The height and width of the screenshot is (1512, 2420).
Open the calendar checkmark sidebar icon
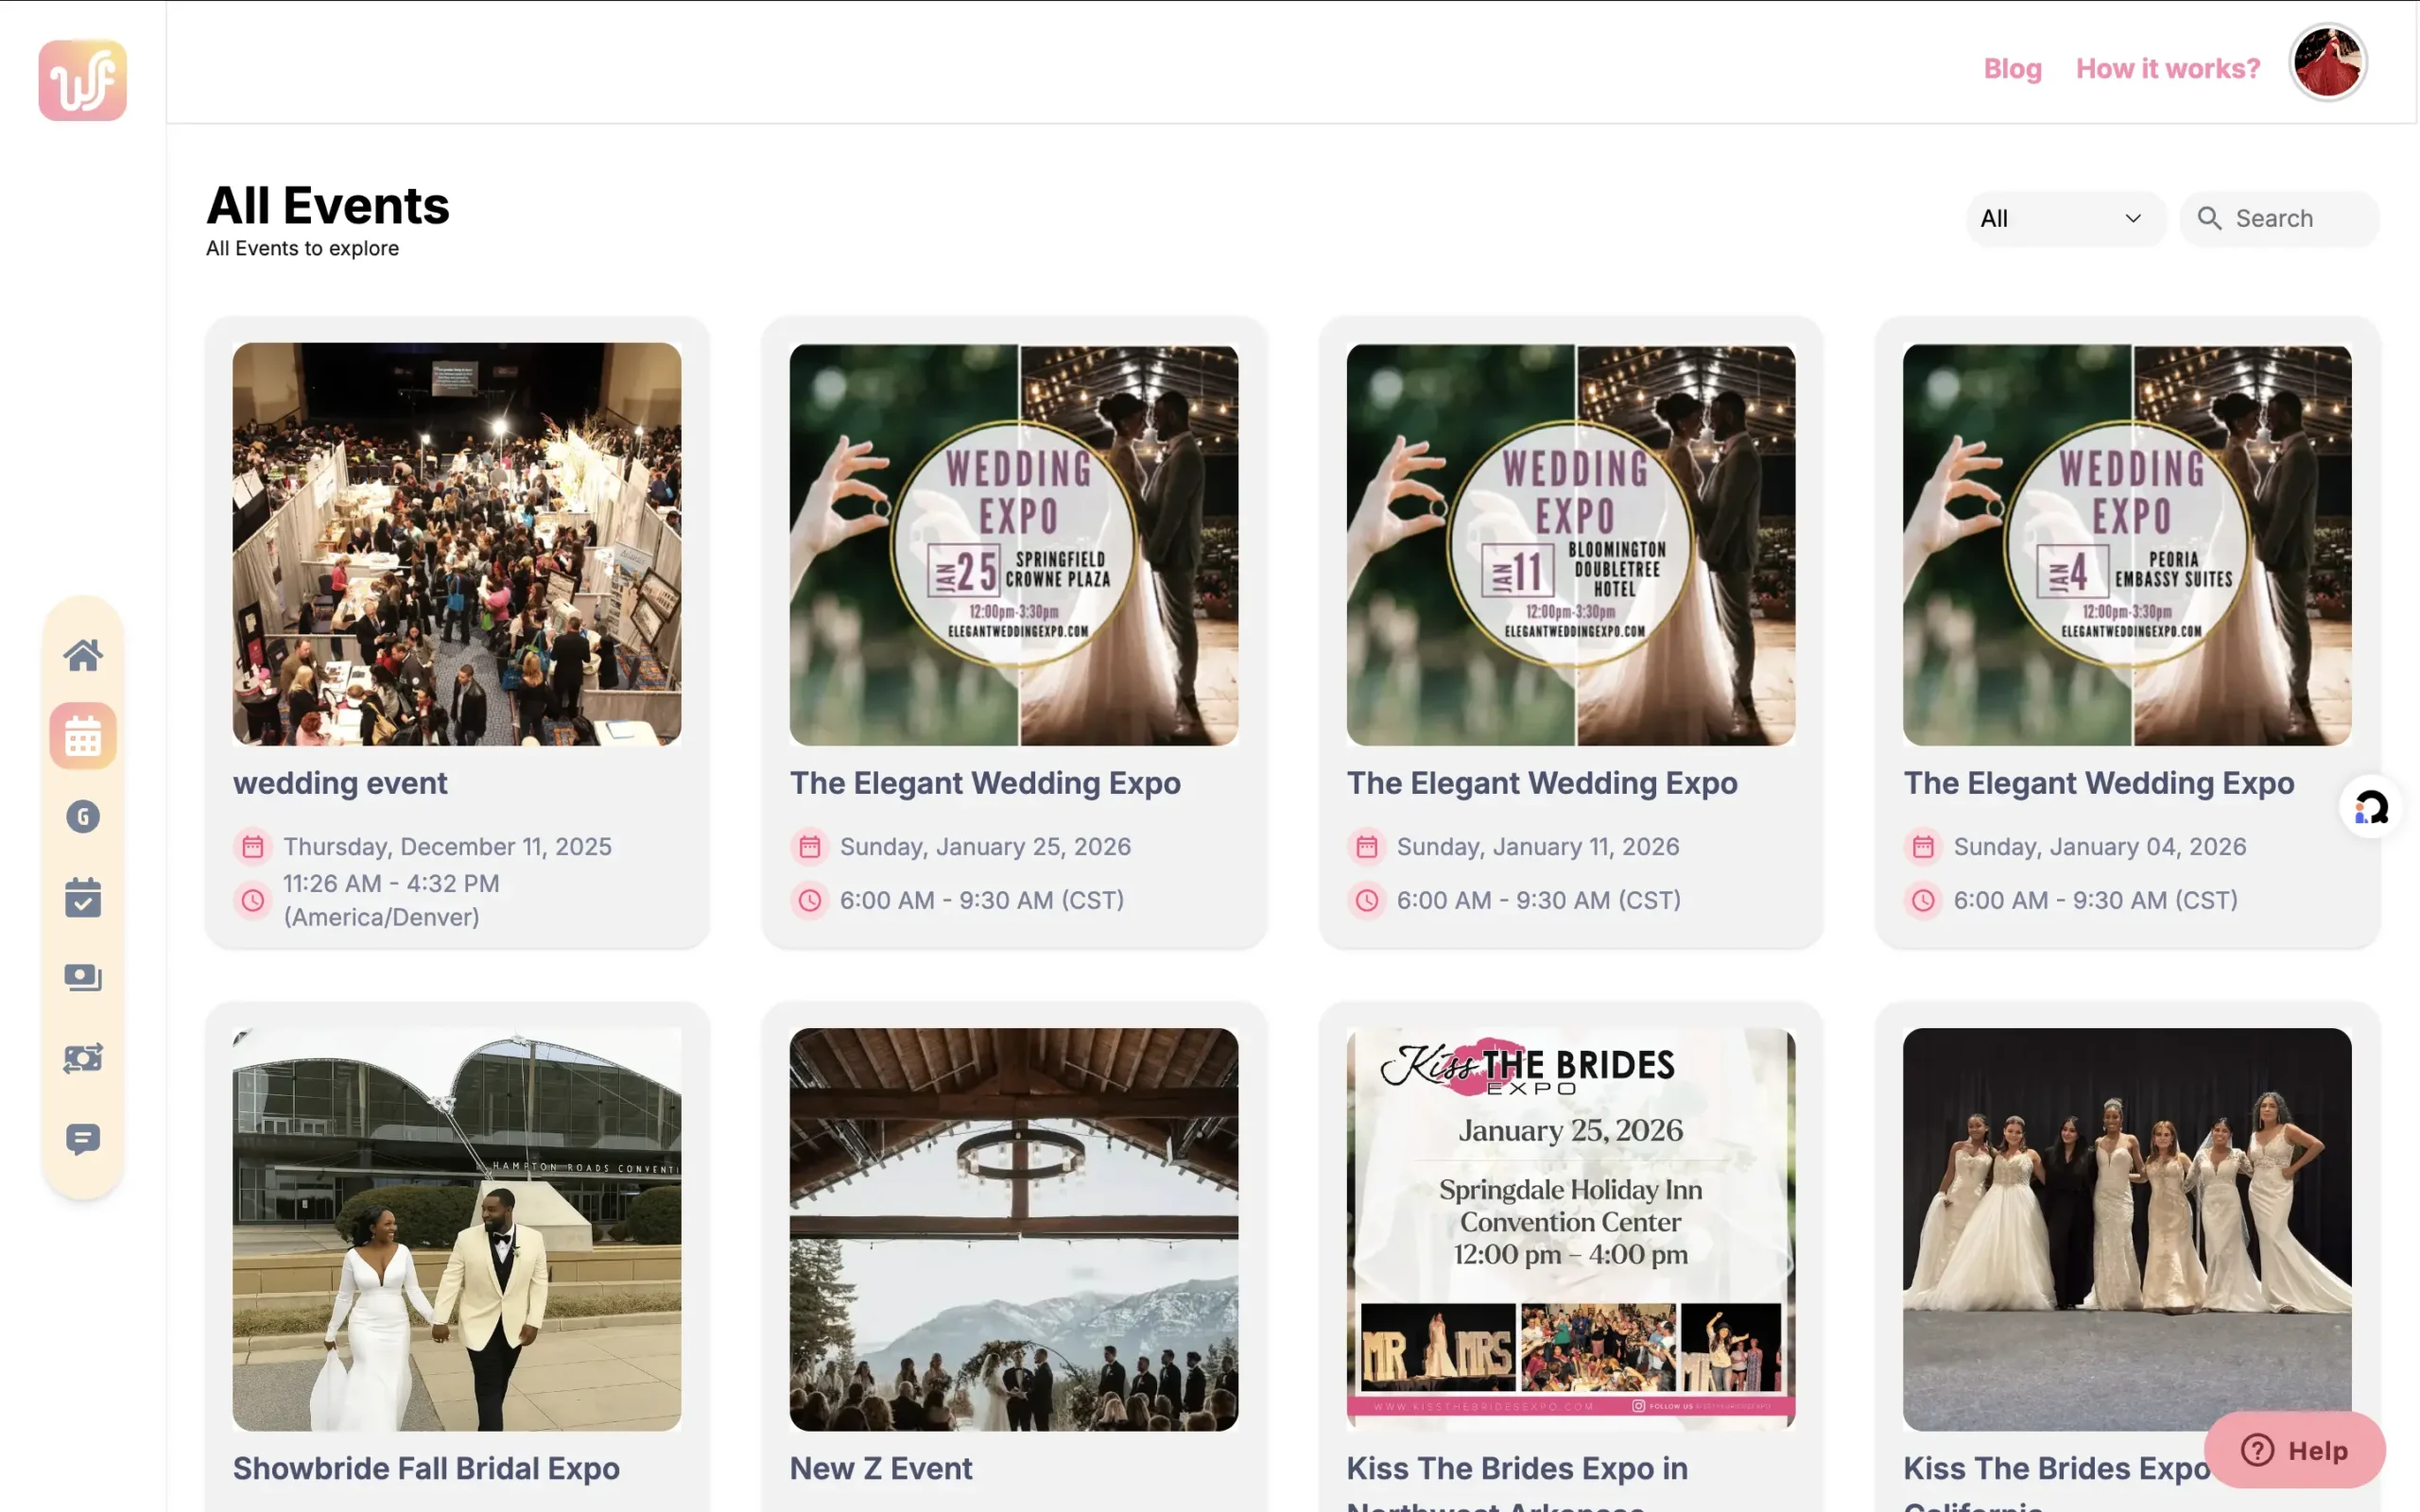83,897
